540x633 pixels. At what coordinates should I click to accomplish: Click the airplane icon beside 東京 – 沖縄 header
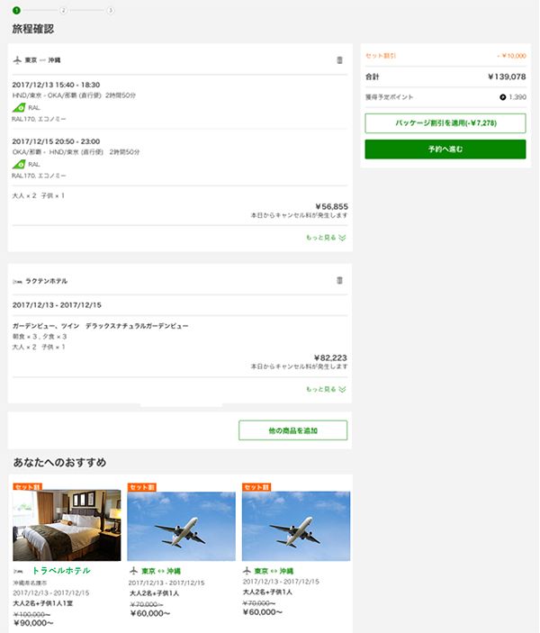17,60
